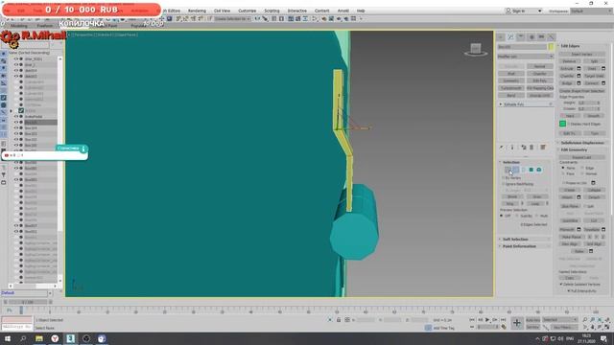Click Create Shape From Selection button
614x345 pixels.
[x=582, y=91]
